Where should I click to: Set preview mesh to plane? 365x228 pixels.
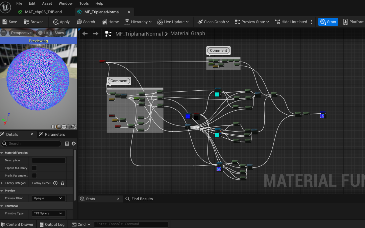pos(64,127)
